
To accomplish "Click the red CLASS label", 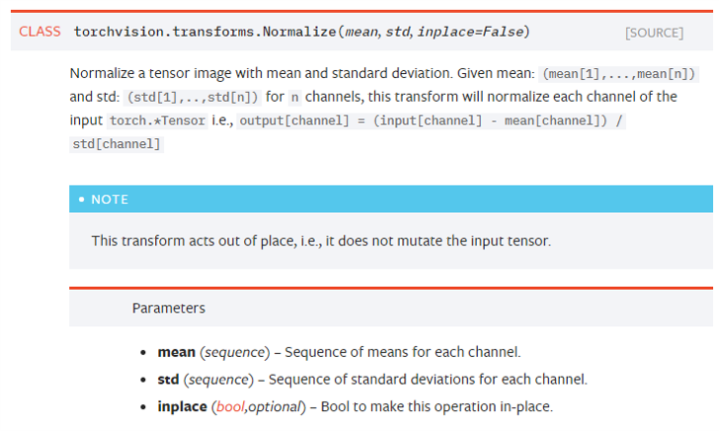I will coord(40,32).
